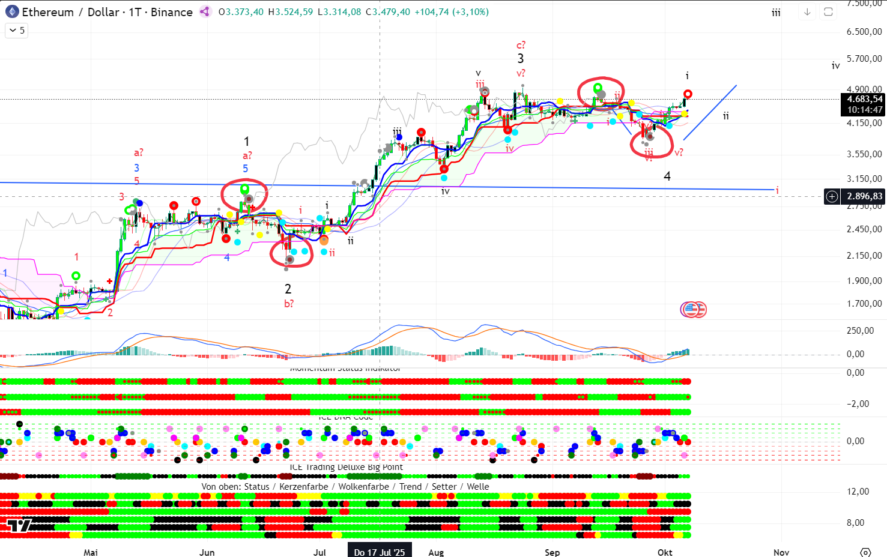Expand the collapsed indicator legend showing 5
The image size is (887, 557).
pyautogui.click(x=17, y=31)
